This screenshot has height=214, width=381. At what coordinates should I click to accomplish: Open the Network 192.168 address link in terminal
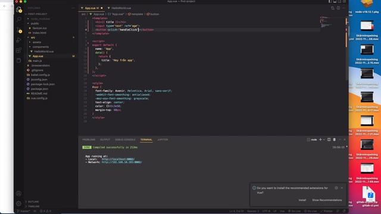[121, 162]
